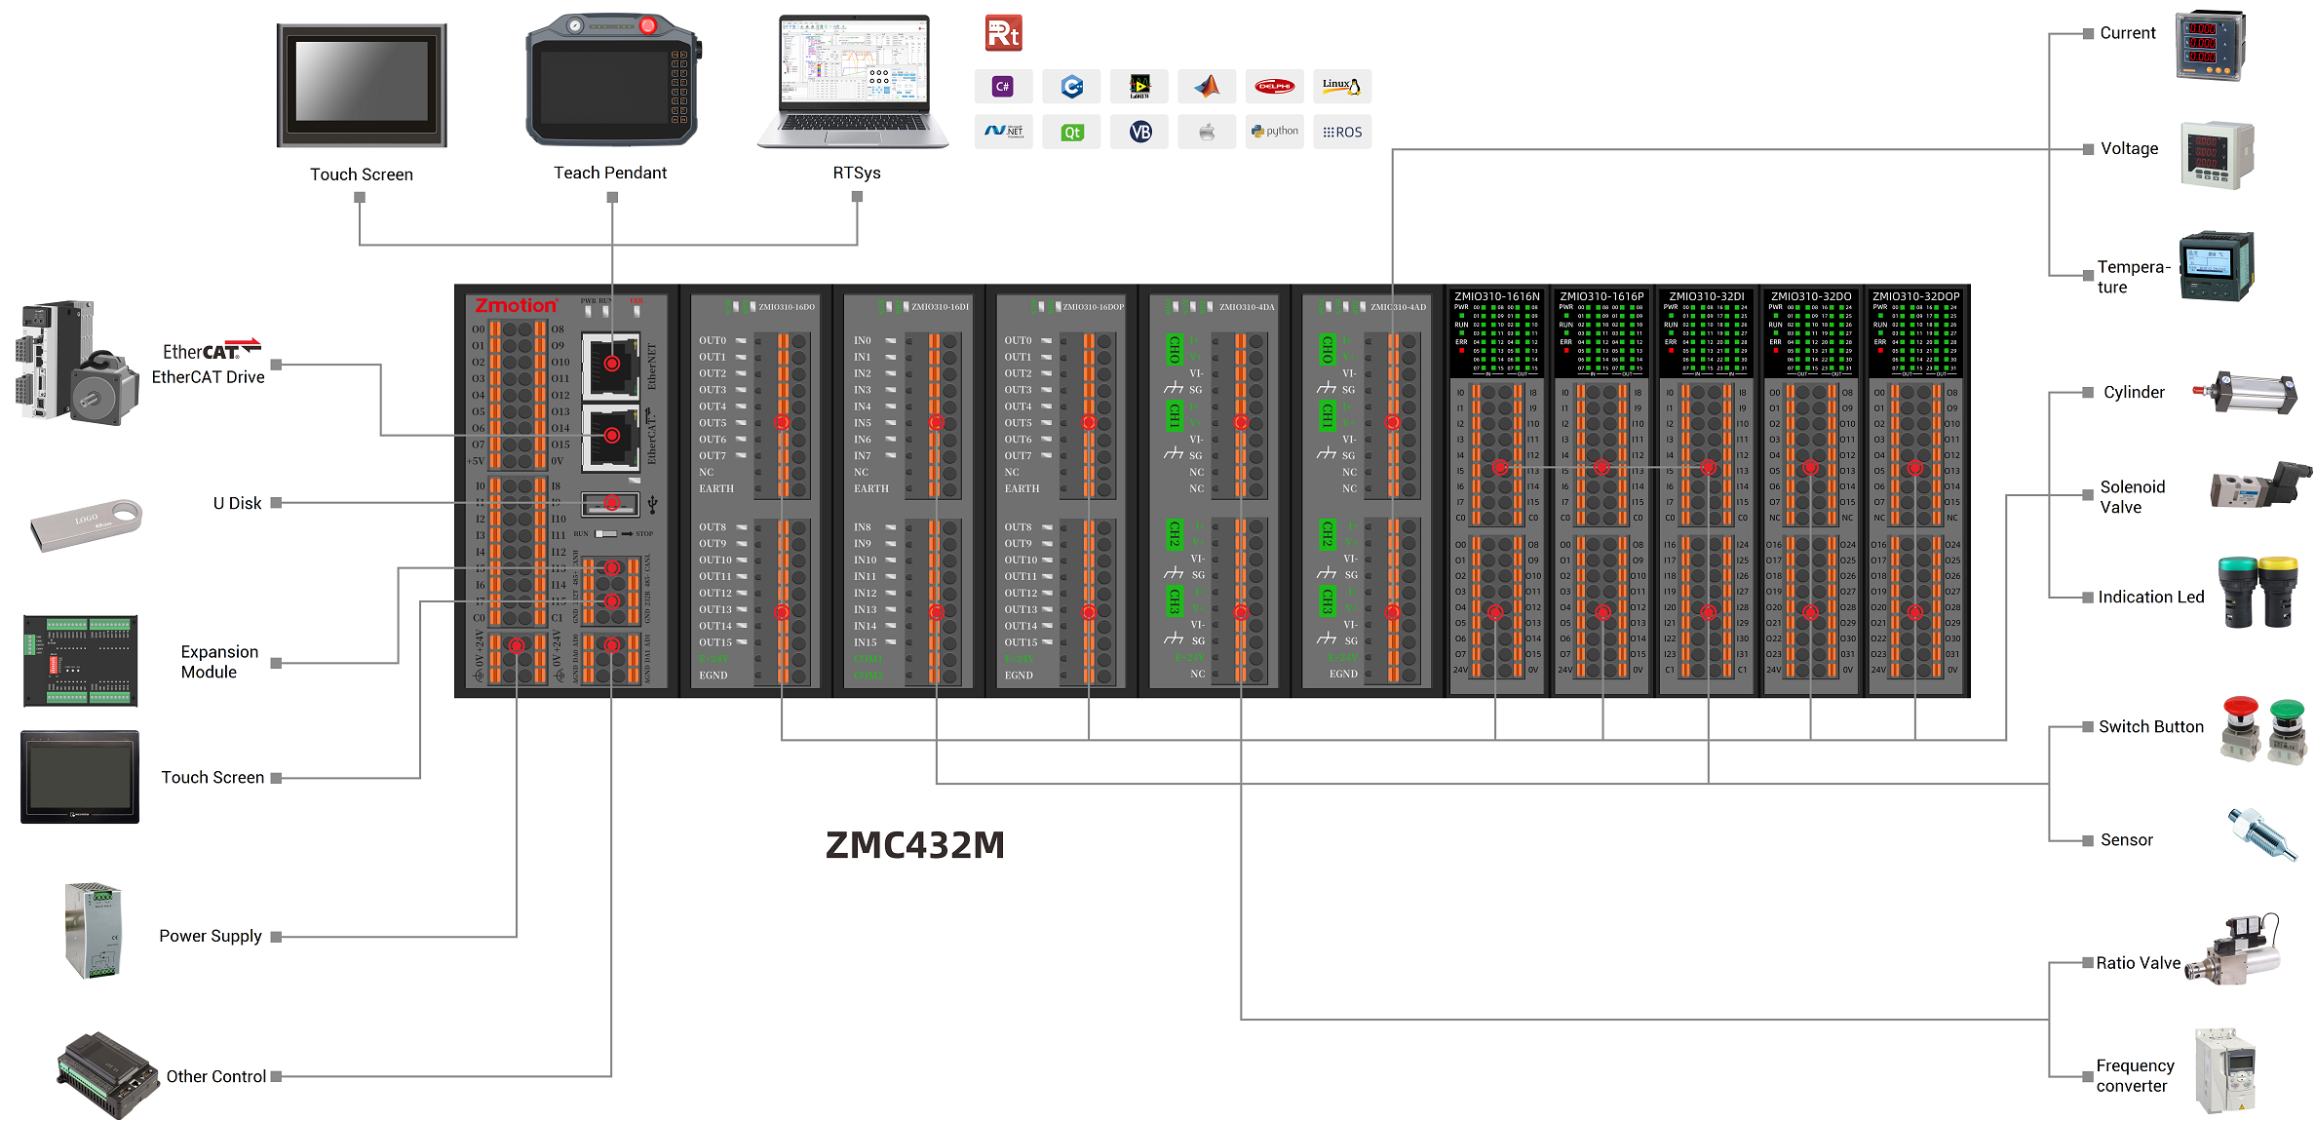
Task: Click the Linux penguin logo icon
Action: [1342, 87]
